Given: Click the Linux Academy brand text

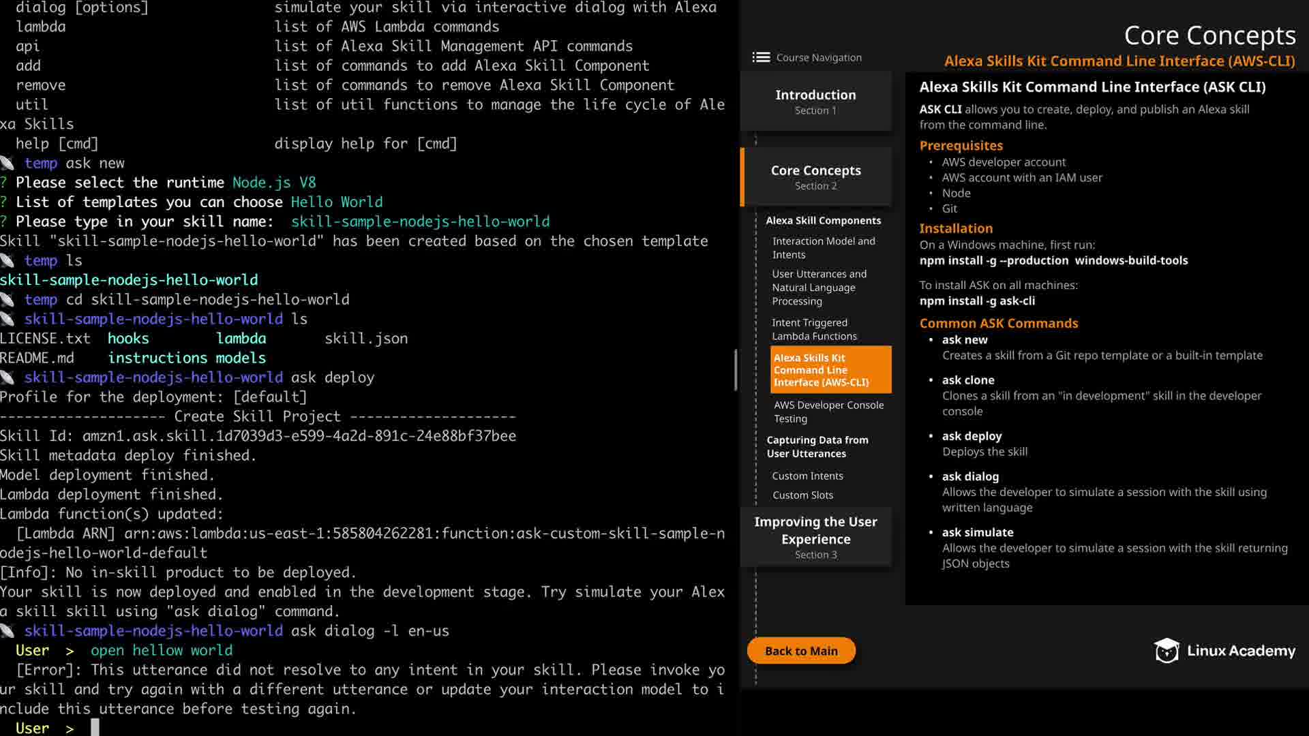Looking at the screenshot, I should pyautogui.click(x=1241, y=651).
